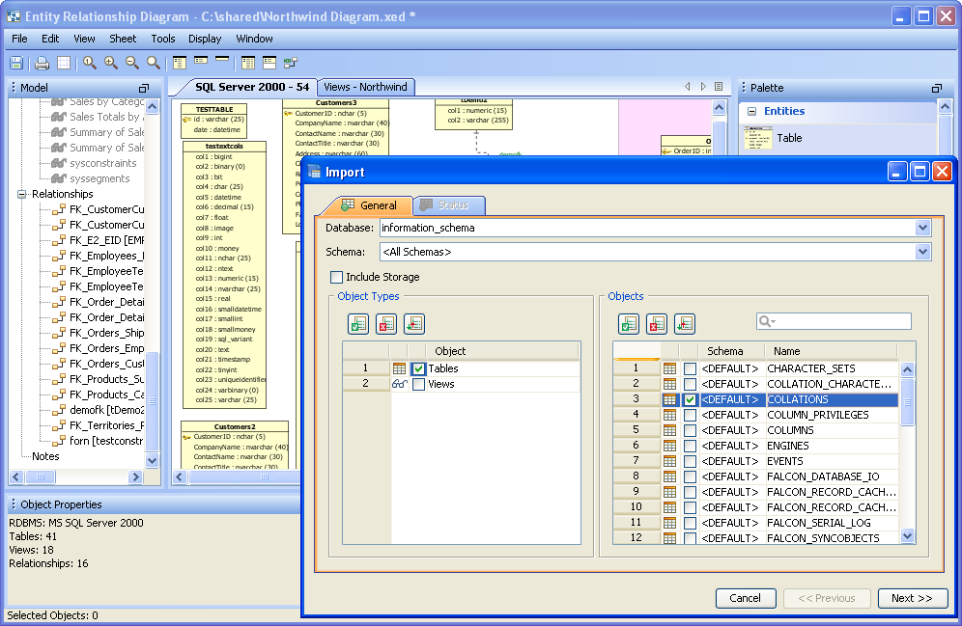Open the Sheet menu

[x=123, y=39]
